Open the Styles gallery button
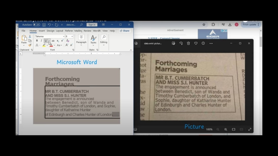 93,40
